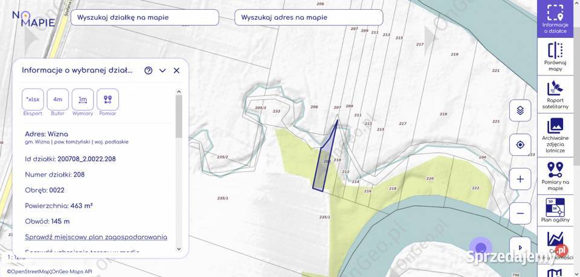
Task: Open help for parcel info panel
Action: pos(148,71)
